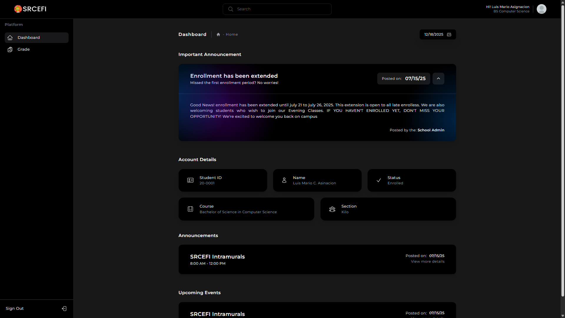Image resolution: width=565 pixels, height=318 pixels.
Task: Click the search magnifier icon
Action: pyautogui.click(x=231, y=9)
